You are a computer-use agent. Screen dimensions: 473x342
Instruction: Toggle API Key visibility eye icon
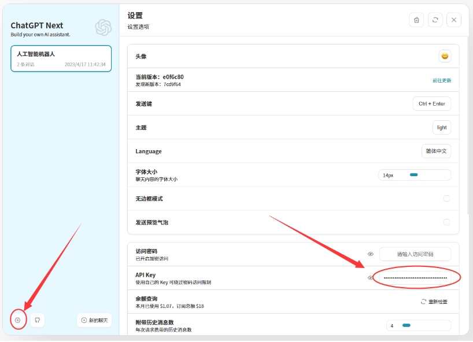click(370, 278)
